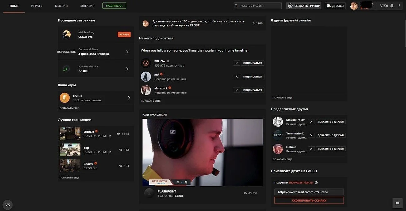
Task: Click the 0 / 100 subscribers progress
Action: coord(258,23)
